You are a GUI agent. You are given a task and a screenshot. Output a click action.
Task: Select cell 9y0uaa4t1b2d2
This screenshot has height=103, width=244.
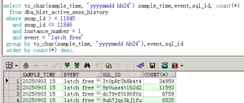(x=122, y=87)
